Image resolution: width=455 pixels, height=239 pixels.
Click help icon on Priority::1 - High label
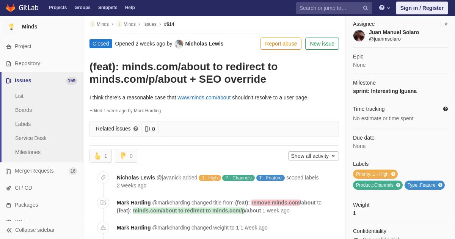tap(393, 174)
